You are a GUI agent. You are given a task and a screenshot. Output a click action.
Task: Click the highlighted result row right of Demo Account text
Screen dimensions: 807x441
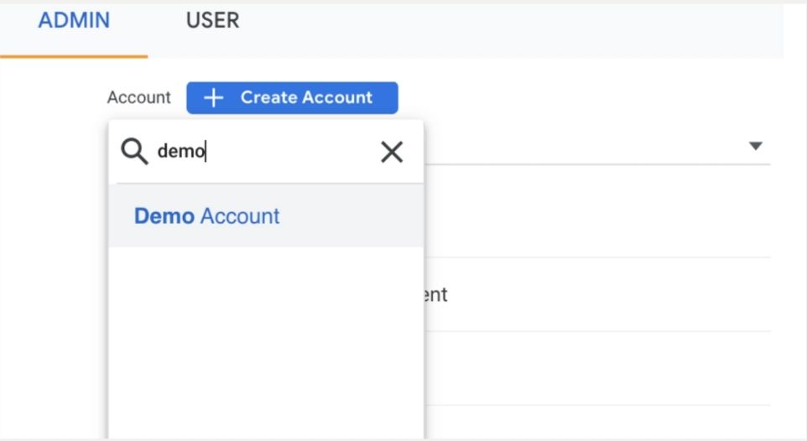coord(352,216)
